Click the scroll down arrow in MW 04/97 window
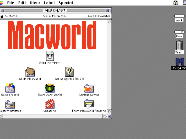The height and width of the screenshot is (139, 186). tap(109, 111)
